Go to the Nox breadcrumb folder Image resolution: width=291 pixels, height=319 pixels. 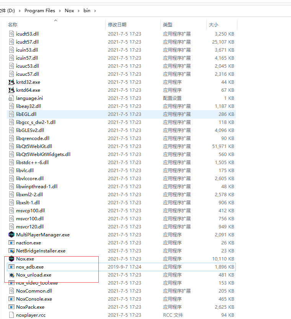tap(69, 11)
